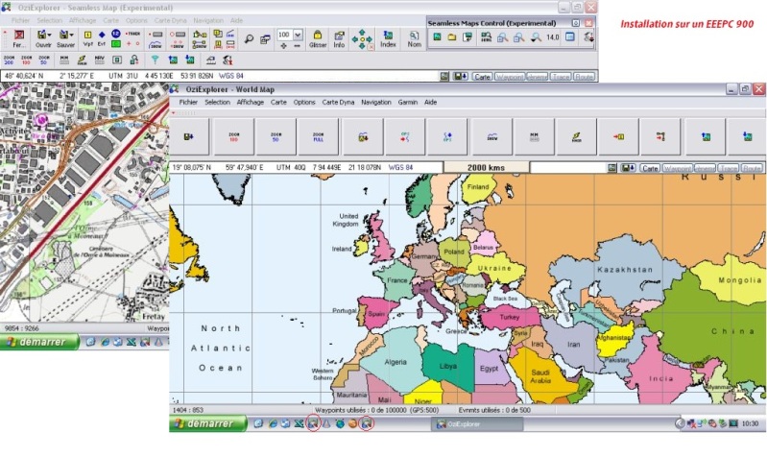Click yellow folder in Seamless Maps Control
Viewport: 767px width, 457px height.
tap(452, 37)
